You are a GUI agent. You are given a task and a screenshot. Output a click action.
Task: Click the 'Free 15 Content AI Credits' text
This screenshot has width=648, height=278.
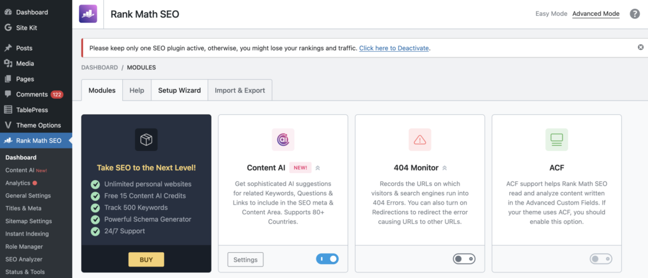145,195
